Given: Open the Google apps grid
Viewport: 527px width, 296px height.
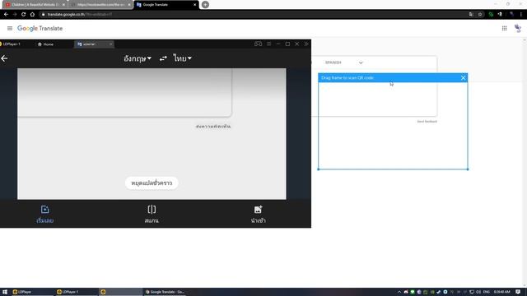Looking at the screenshot, I should (x=504, y=29).
